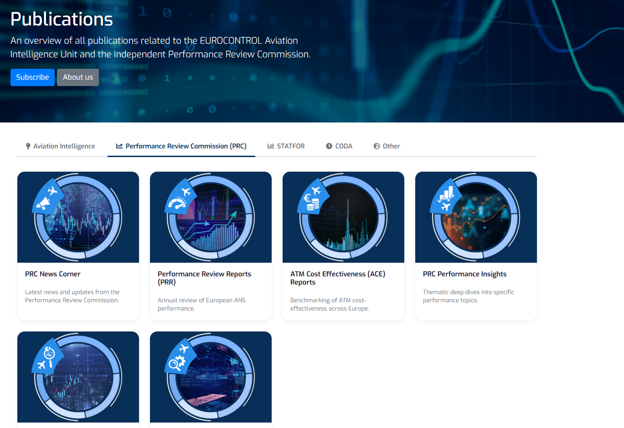Click the About us button
Screen dimensions: 624x428
[x=78, y=77]
